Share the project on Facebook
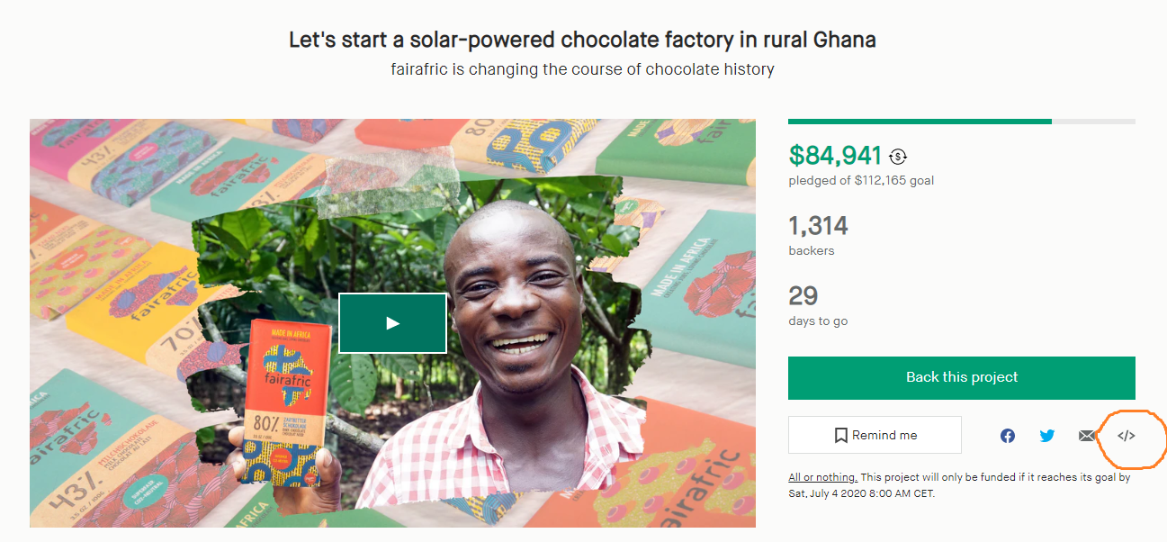 (1008, 436)
